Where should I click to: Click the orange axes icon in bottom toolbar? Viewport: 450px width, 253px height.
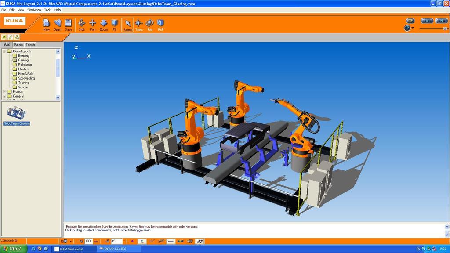pyautogui.click(x=152, y=241)
